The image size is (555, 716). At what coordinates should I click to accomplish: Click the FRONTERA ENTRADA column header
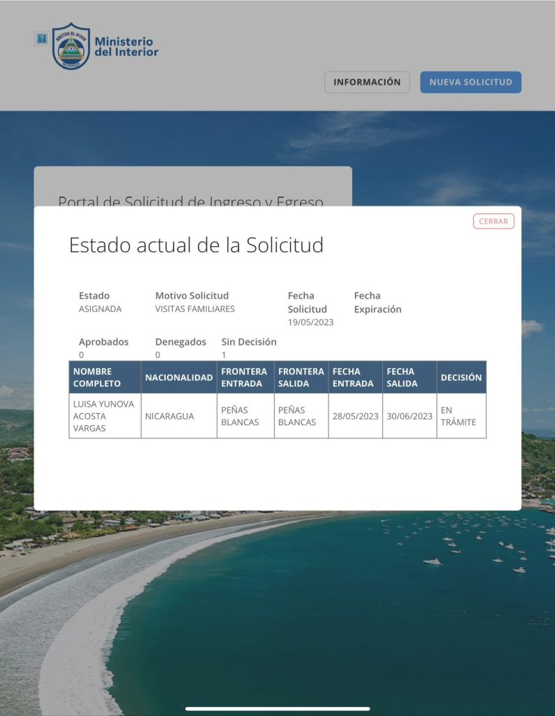click(x=245, y=377)
